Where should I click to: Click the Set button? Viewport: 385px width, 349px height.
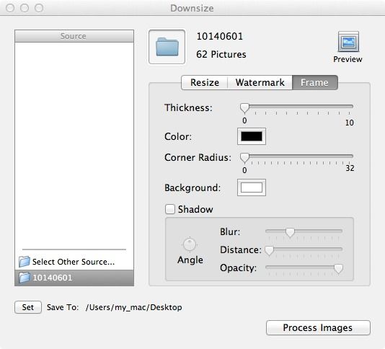pos(28,307)
